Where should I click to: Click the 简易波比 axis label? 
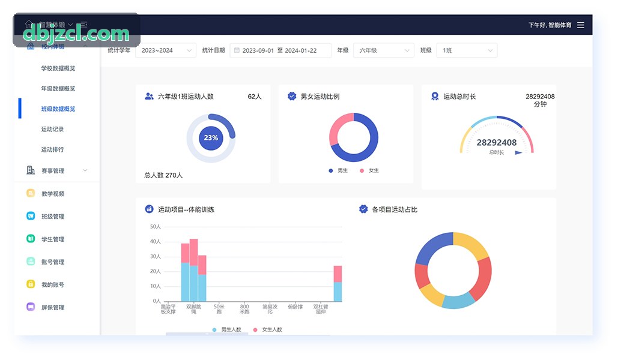(x=270, y=309)
